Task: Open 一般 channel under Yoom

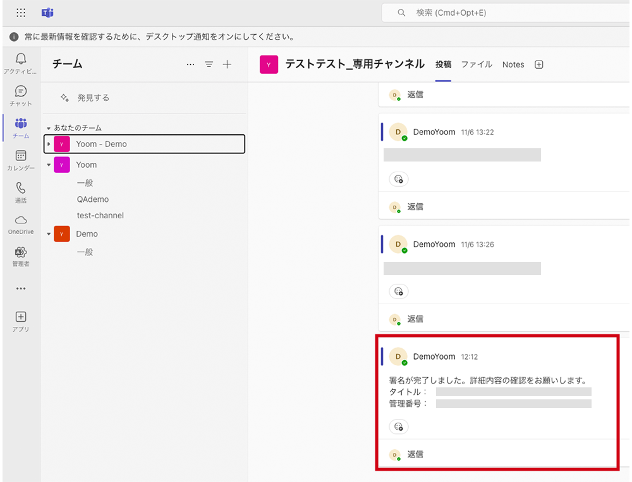Action: coord(85,183)
